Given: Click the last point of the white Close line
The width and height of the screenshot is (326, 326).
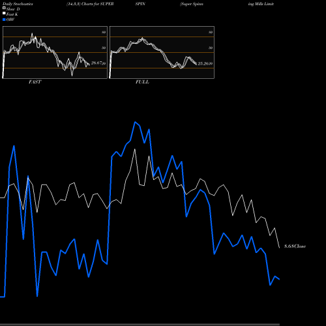Looking at the screenshot, I should click(279, 248).
